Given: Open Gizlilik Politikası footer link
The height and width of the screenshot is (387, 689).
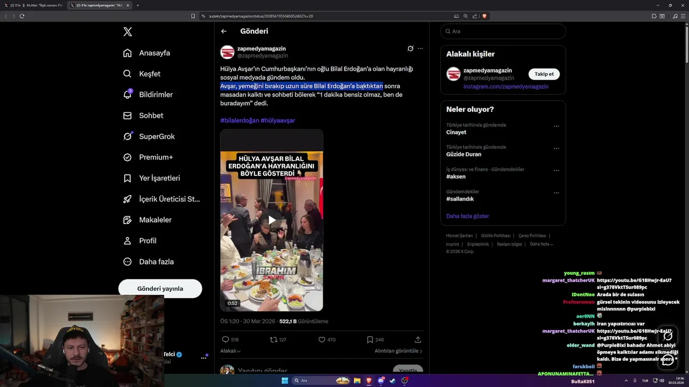Looking at the screenshot, I should [496, 236].
